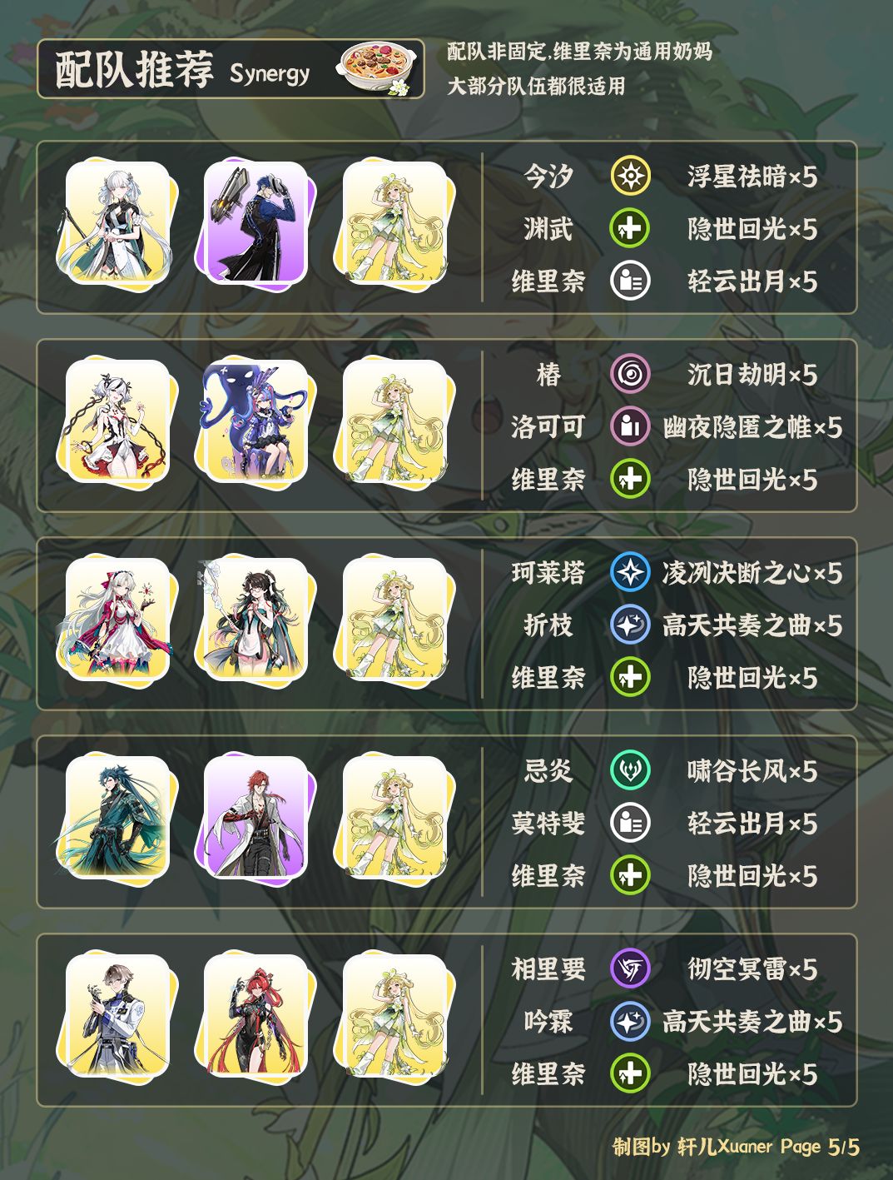Screen dimensions: 893x1180
Task: Select the 莫特斐 purple portrait card
Action: pos(255,818)
